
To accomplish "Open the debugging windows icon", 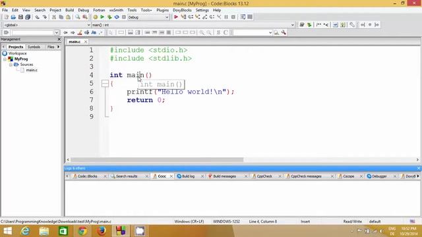I will click(x=243, y=17).
